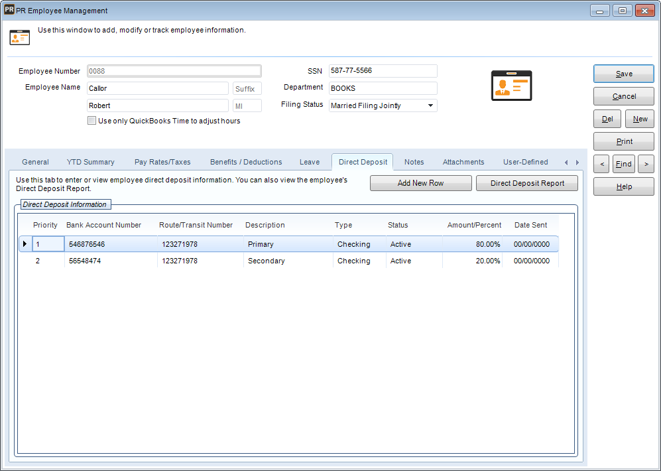Select the 20.00% amount cell

point(472,261)
